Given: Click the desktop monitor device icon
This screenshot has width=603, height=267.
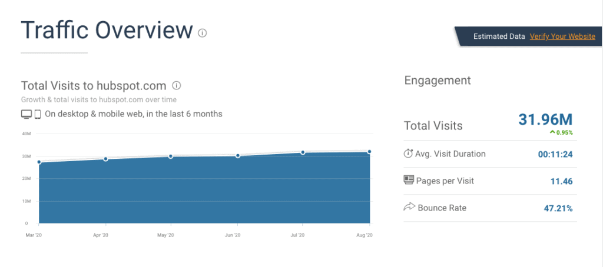Looking at the screenshot, I should (26, 114).
